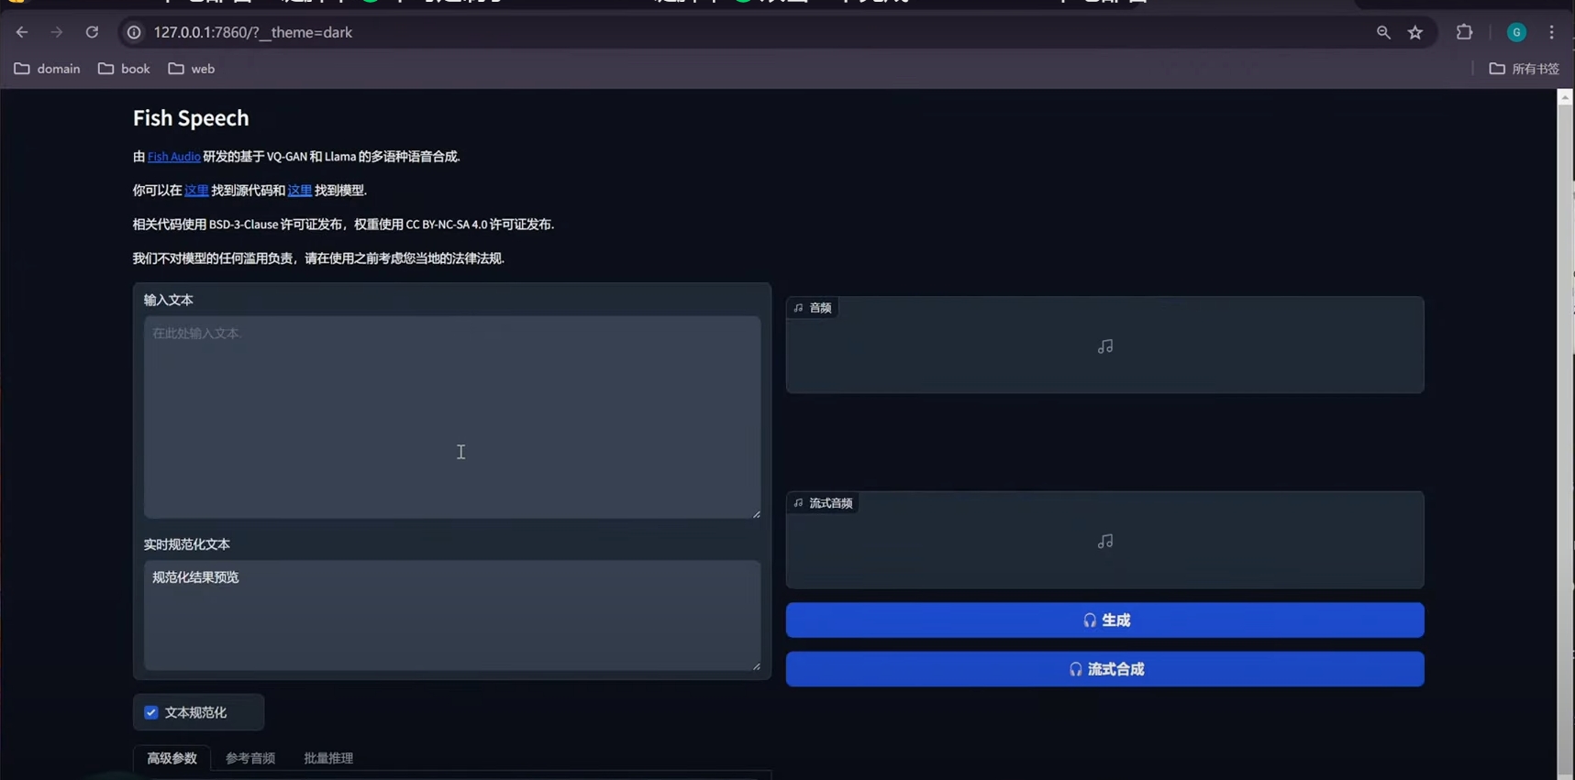The height and width of the screenshot is (780, 1575).
Task: Switch to the 参考音频 tab
Action: [x=250, y=758]
